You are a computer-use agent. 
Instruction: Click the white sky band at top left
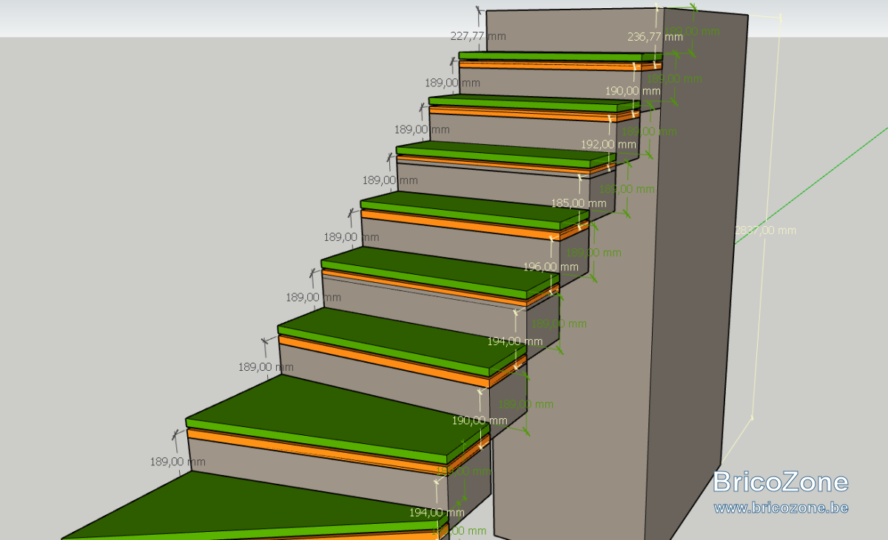(x=222, y=18)
